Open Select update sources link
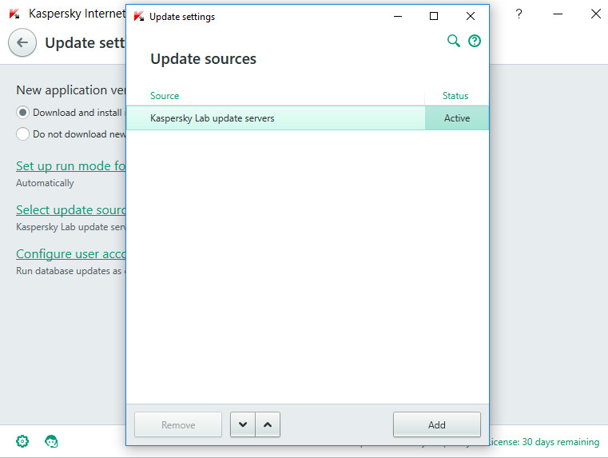 coord(70,209)
